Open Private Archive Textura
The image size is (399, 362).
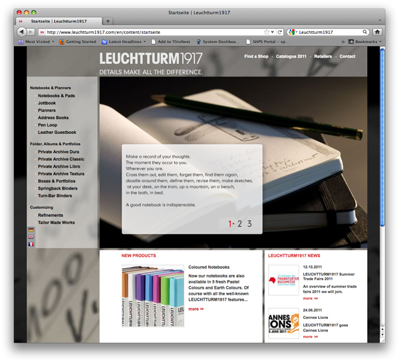tap(61, 174)
